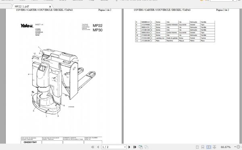Click the Yale logo on page 1
This screenshot has height=150, width=242.
[27, 26]
